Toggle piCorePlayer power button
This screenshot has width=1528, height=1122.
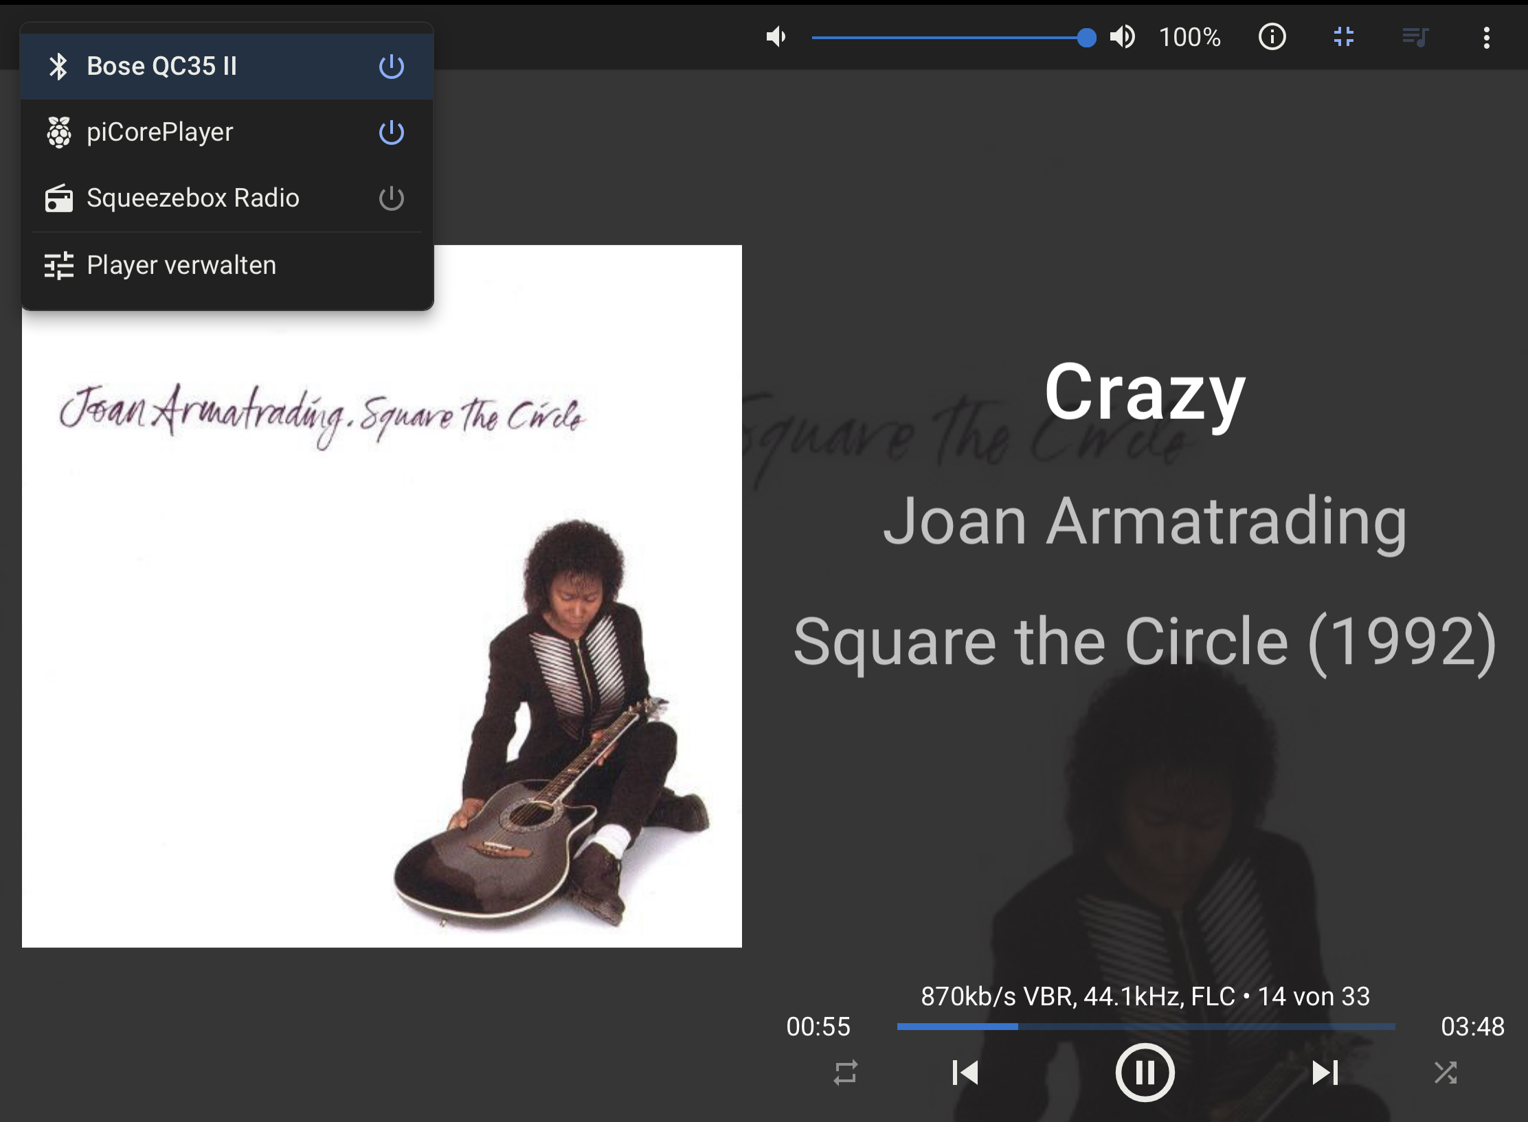[392, 133]
